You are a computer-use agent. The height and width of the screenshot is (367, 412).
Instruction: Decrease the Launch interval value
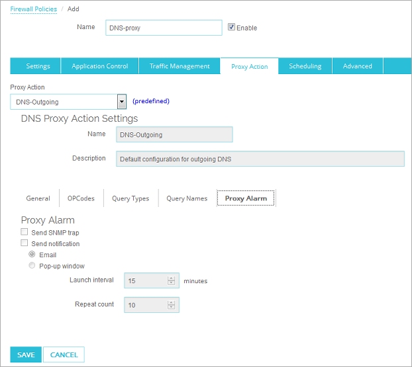pyautogui.click(x=172, y=284)
